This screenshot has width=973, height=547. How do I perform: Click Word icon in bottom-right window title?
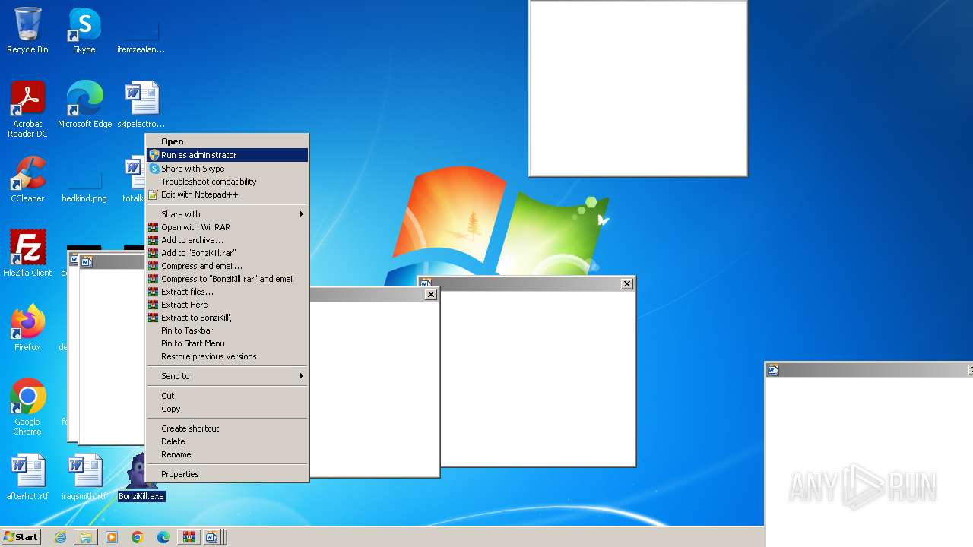774,370
